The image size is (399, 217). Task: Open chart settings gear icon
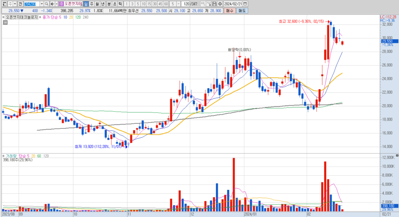tap(220, 4)
